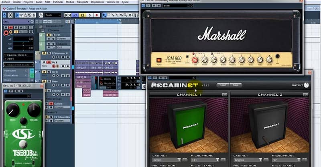Mute Recabinet Channel 2
The width and height of the screenshot is (321, 167).
pos(305,95)
